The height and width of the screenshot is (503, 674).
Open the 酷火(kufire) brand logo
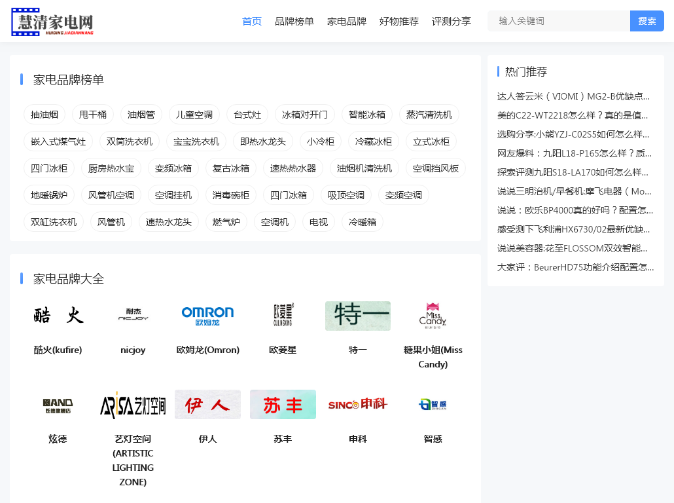[58, 316]
